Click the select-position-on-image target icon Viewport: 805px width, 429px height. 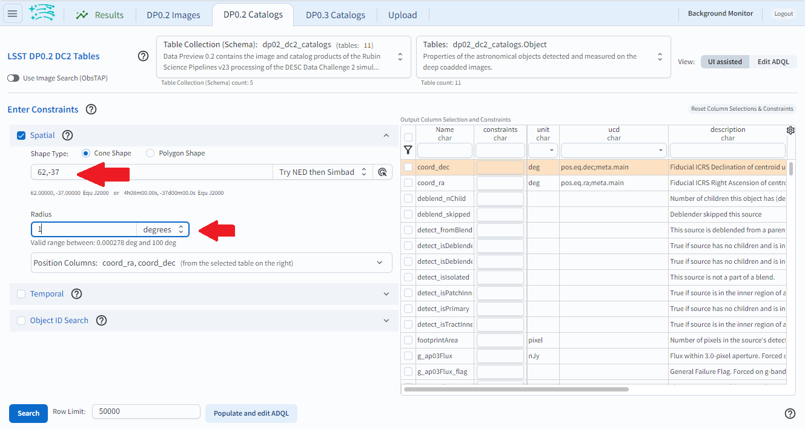[381, 172]
